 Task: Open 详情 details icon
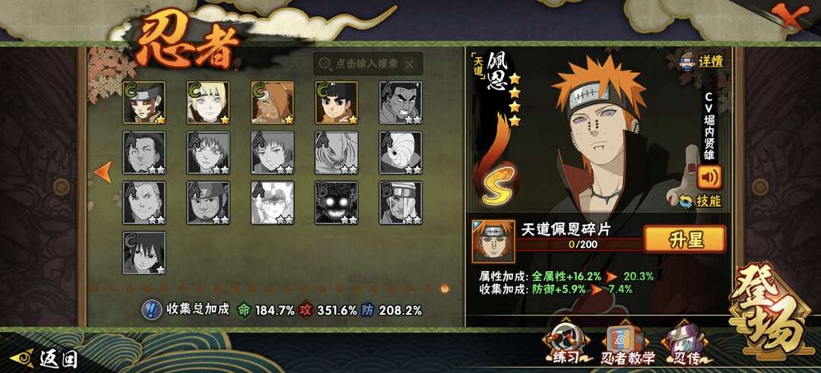click(x=702, y=62)
